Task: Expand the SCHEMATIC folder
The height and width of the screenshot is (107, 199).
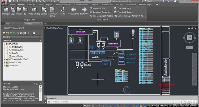Action: point(7,47)
